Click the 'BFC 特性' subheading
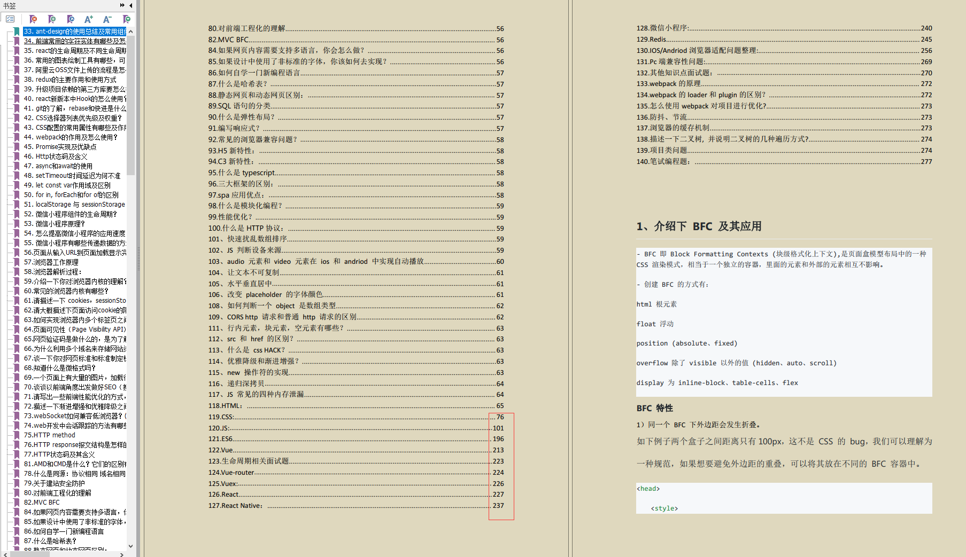966x557 pixels. 654,408
